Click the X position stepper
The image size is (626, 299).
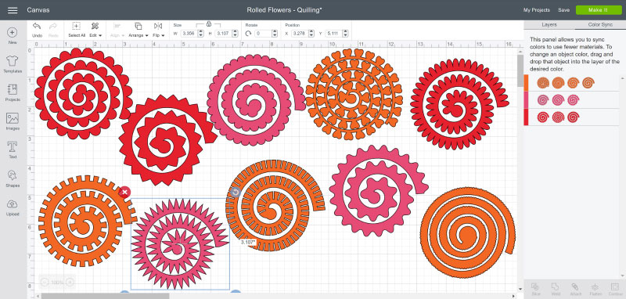point(311,34)
